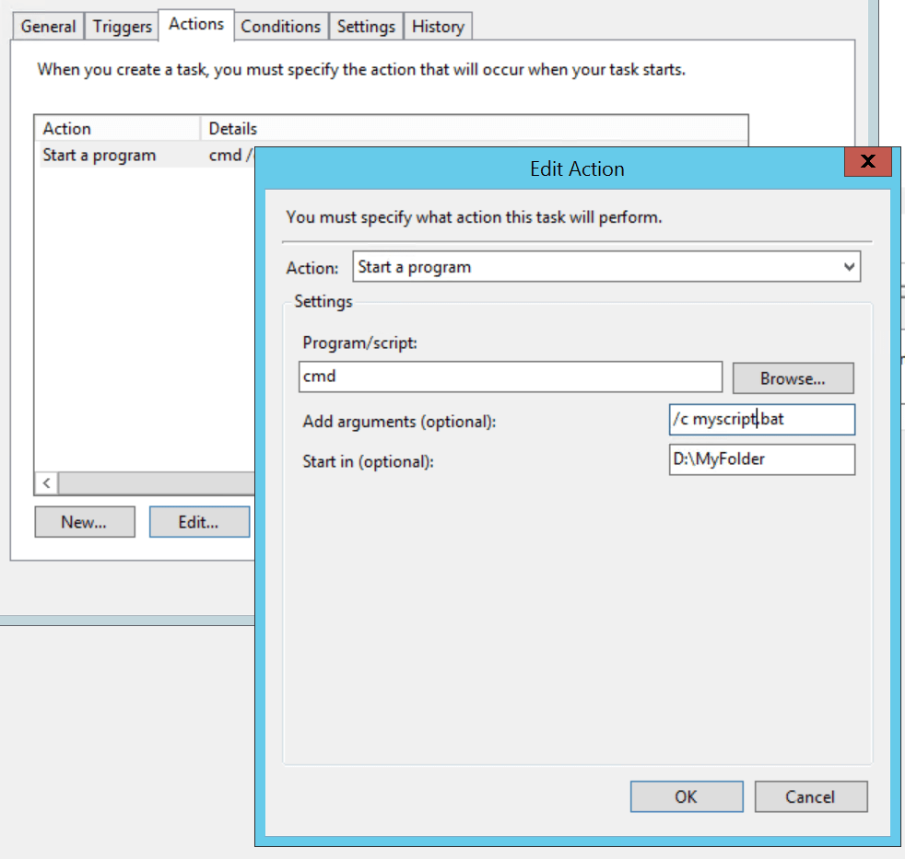
Task: Click the Browse... button
Action: [793, 378]
